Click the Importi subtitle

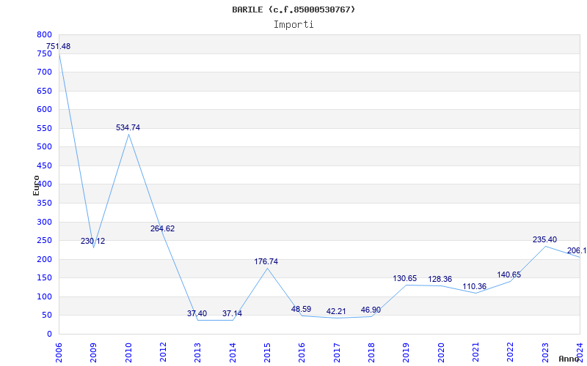(x=293, y=25)
